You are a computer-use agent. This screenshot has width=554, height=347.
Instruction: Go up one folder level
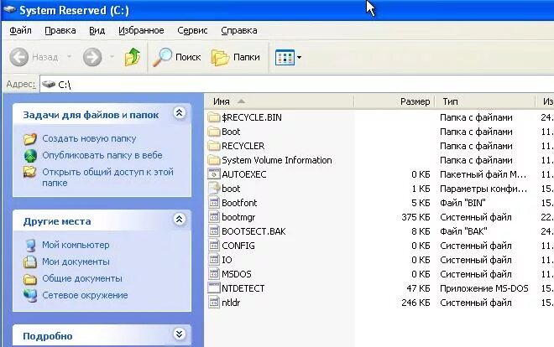coord(133,57)
